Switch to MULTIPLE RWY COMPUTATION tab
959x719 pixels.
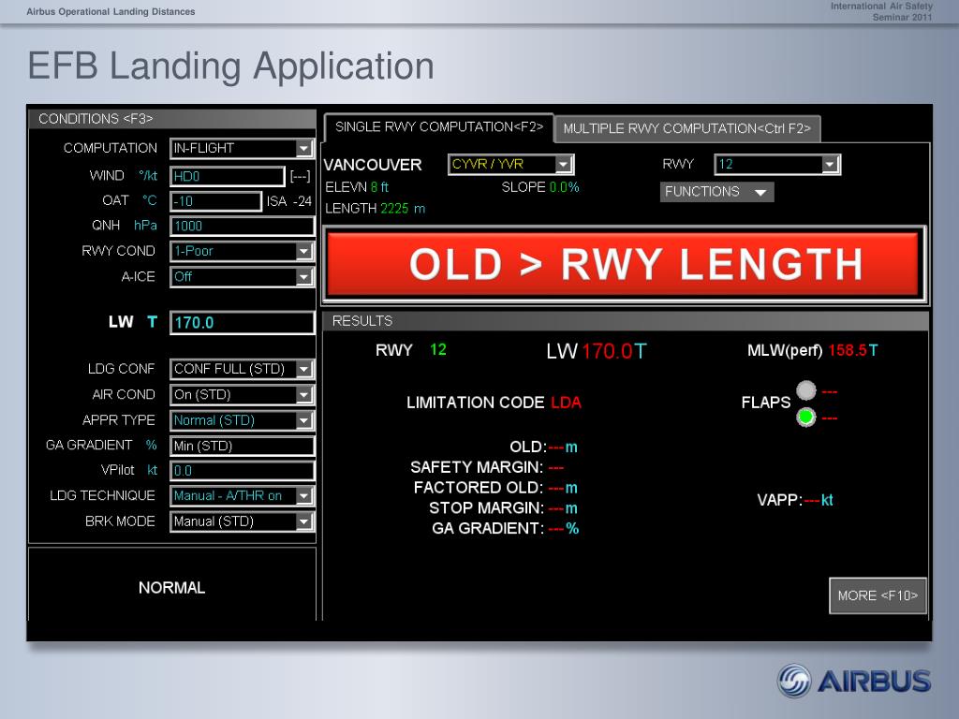(x=686, y=128)
